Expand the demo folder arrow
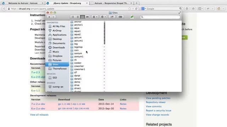This screenshot has height=127, width=227. coord(104,82)
